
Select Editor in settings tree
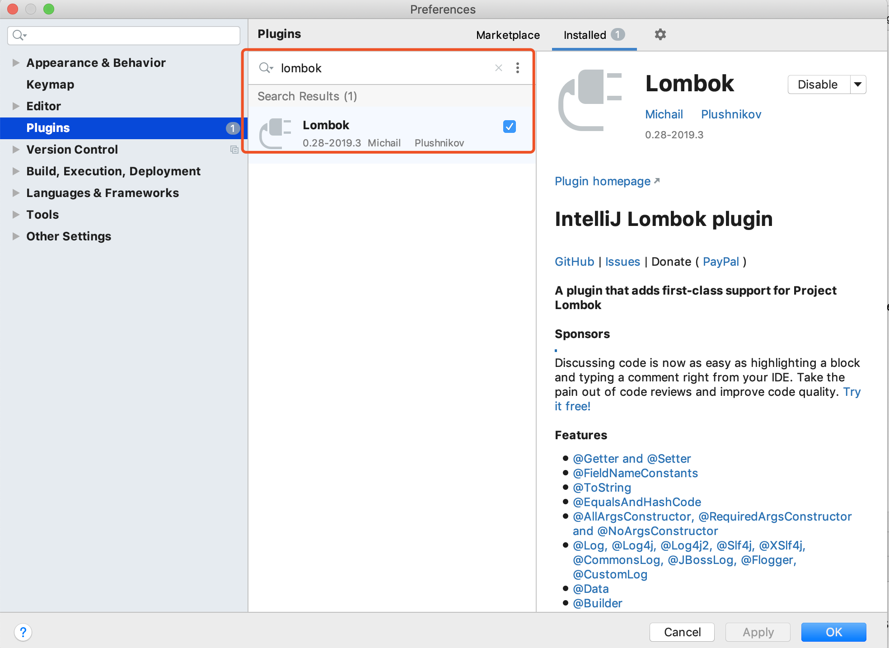124,106
